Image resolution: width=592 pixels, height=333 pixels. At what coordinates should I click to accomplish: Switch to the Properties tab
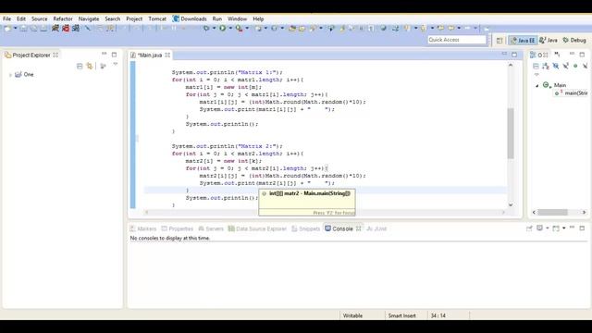(177, 228)
